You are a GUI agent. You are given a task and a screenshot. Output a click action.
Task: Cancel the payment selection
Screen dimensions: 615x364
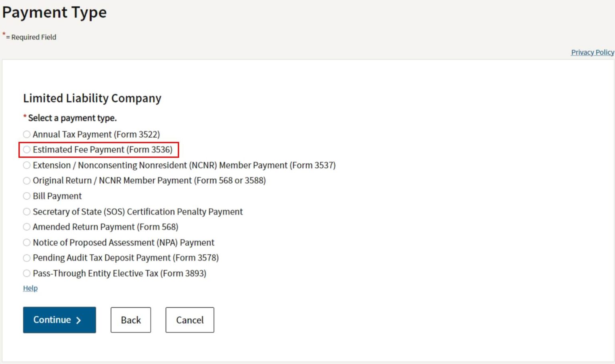pyautogui.click(x=189, y=320)
